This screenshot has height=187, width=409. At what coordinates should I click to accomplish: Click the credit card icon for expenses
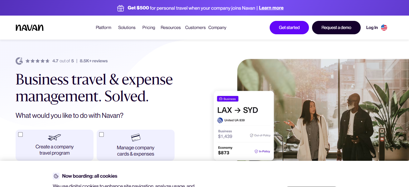click(136, 137)
